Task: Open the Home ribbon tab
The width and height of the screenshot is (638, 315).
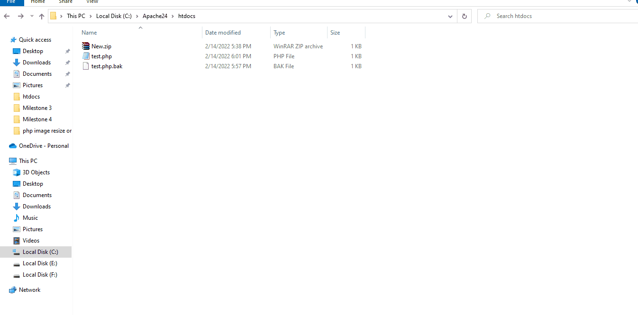Action: (x=38, y=2)
